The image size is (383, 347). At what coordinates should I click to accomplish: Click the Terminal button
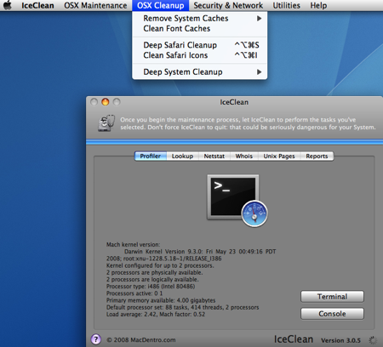coord(332,297)
